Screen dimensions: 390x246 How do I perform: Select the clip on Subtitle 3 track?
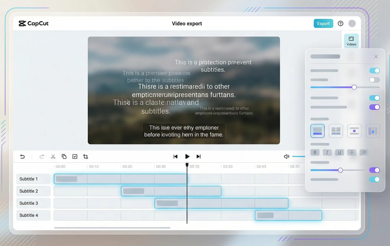(221, 203)
